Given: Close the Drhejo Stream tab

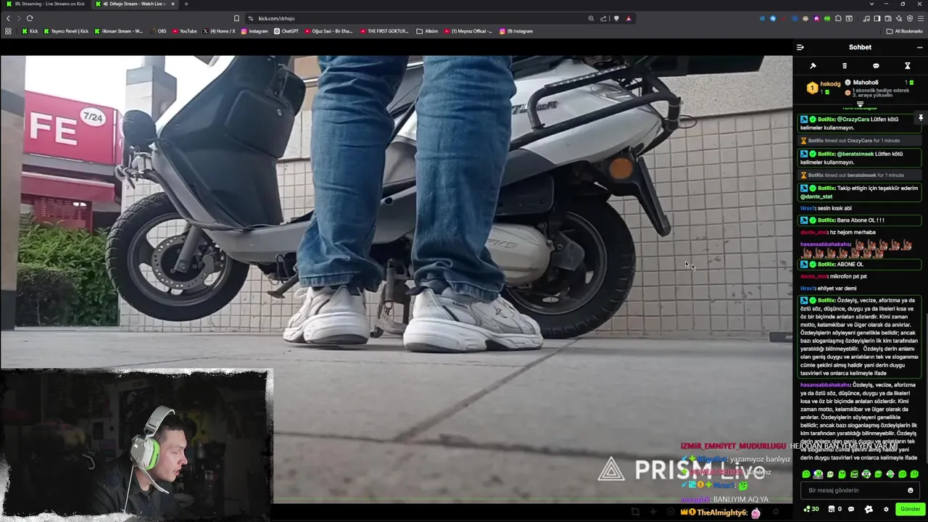Looking at the screenshot, I should click(173, 4).
